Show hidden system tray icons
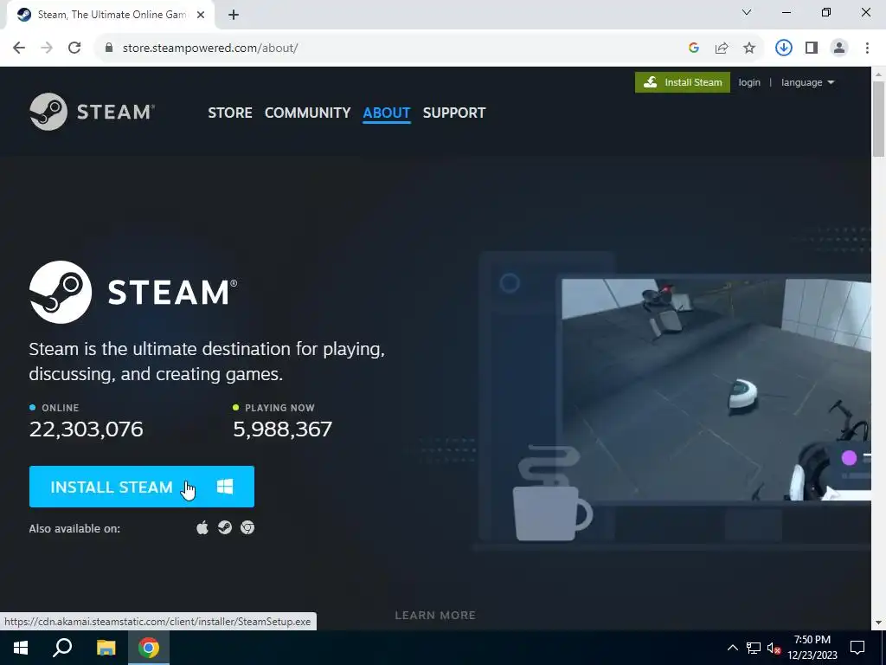This screenshot has height=665, width=886. (x=732, y=648)
